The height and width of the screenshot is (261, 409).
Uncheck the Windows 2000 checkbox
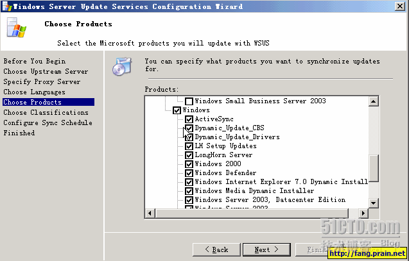coord(189,164)
